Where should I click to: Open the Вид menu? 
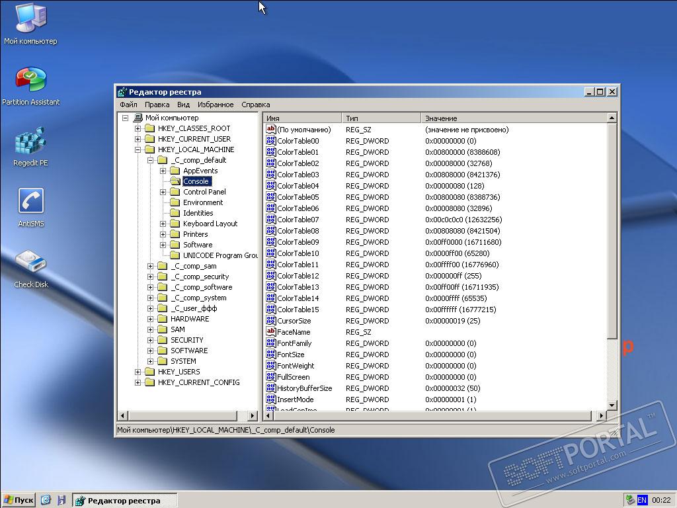point(183,105)
